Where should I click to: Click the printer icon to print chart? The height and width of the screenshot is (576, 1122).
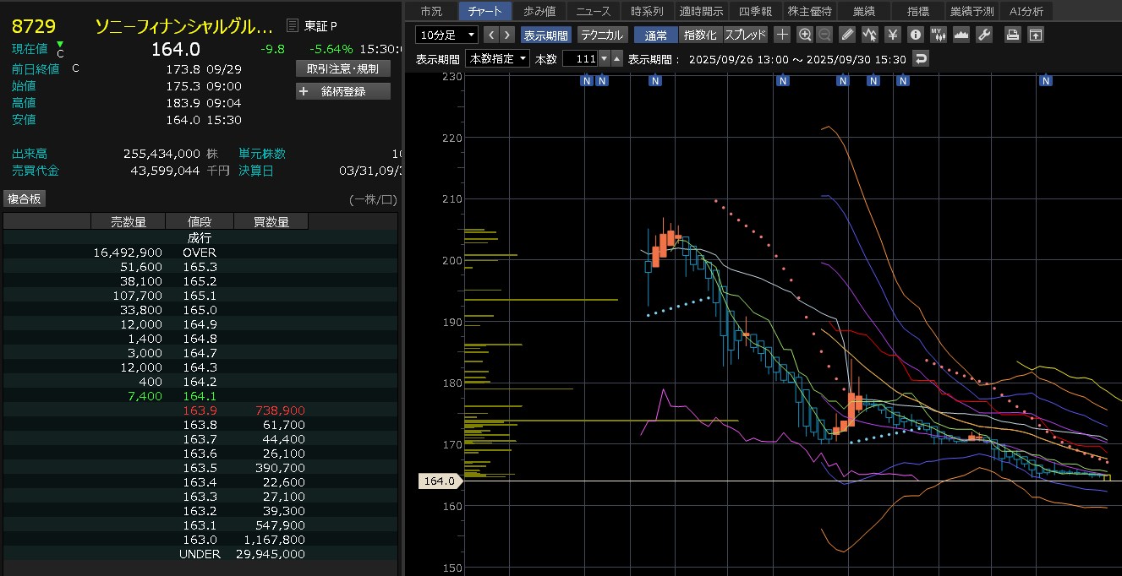click(1012, 35)
